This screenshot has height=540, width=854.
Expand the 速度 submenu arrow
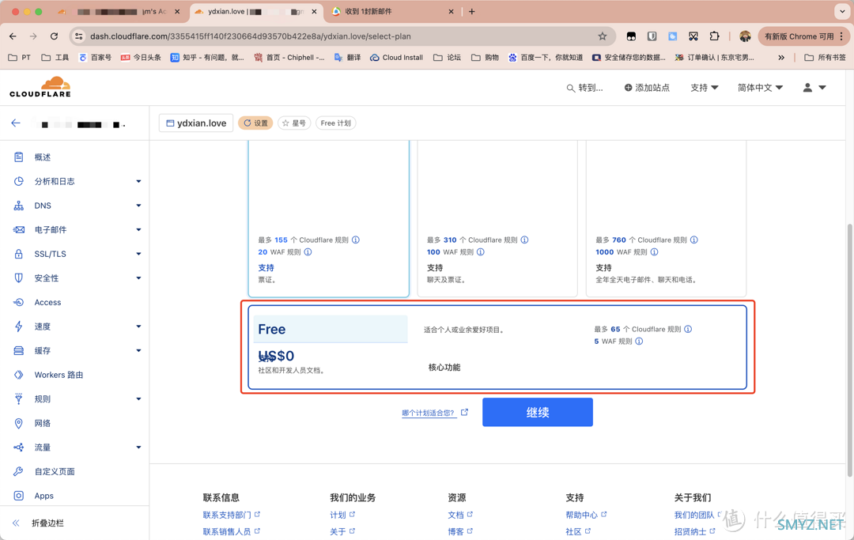[138, 327]
